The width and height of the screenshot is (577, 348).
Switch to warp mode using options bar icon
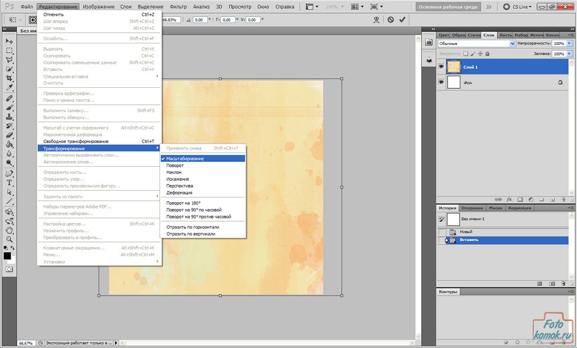pyautogui.click(x=376, y=20)
